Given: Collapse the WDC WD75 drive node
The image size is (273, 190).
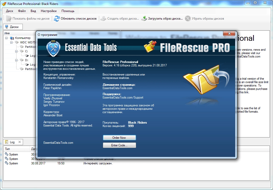Looking at the screenshot, I should tap(11, 42).
